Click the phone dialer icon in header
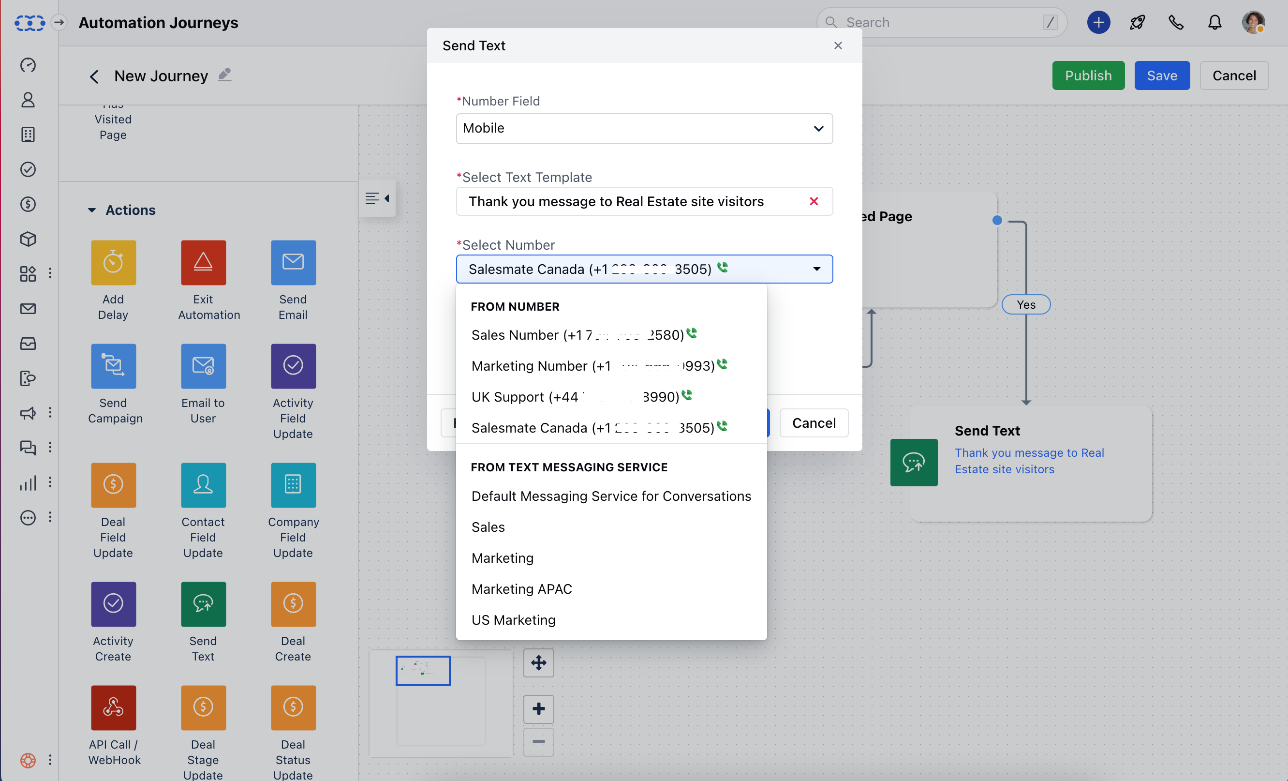 (x=1176, y=22)
